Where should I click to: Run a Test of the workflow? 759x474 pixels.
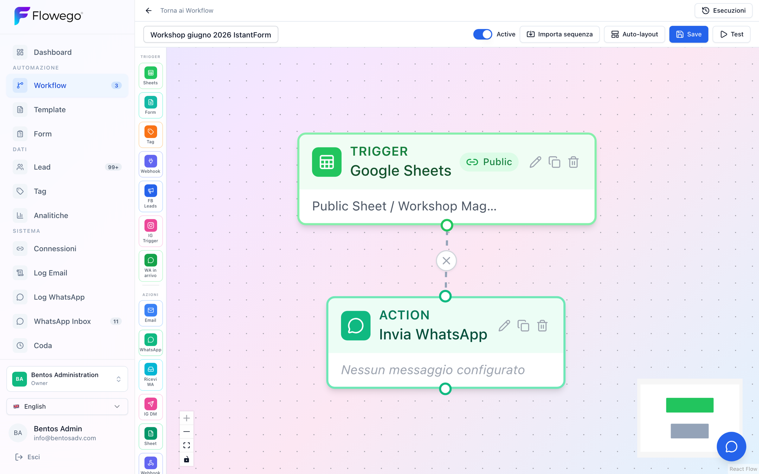pyautogui.click(x=731, y=35)
